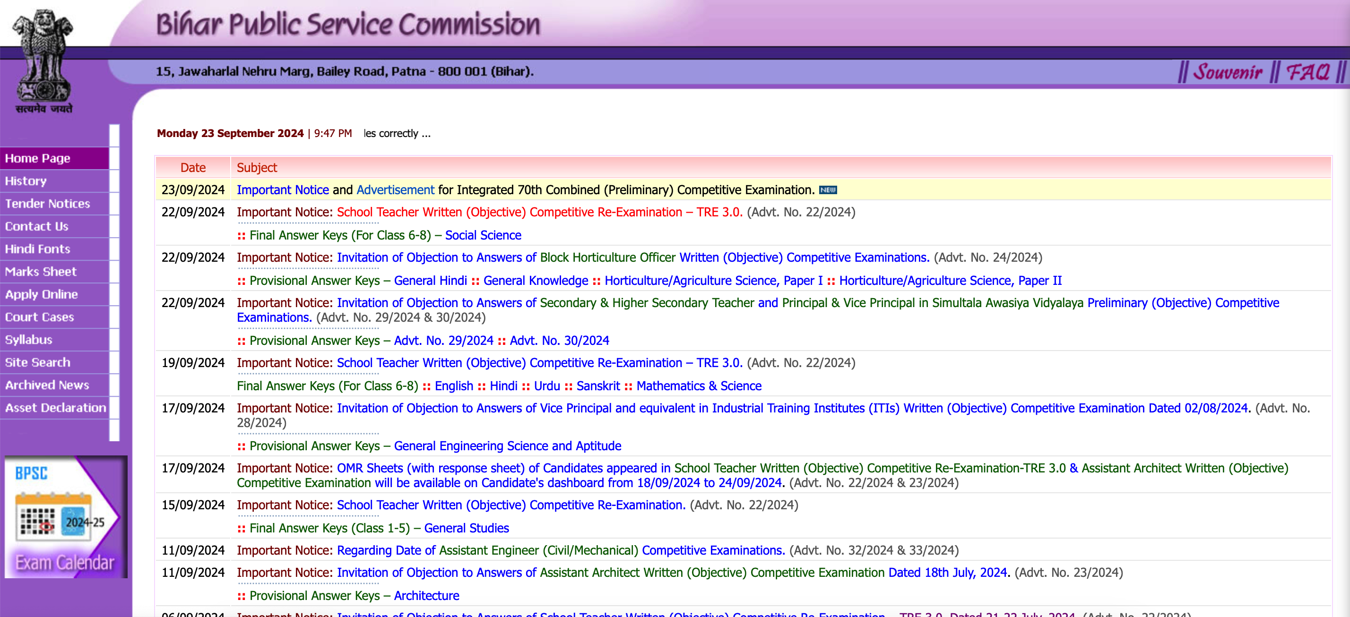Go to the History page

[54, 180]
